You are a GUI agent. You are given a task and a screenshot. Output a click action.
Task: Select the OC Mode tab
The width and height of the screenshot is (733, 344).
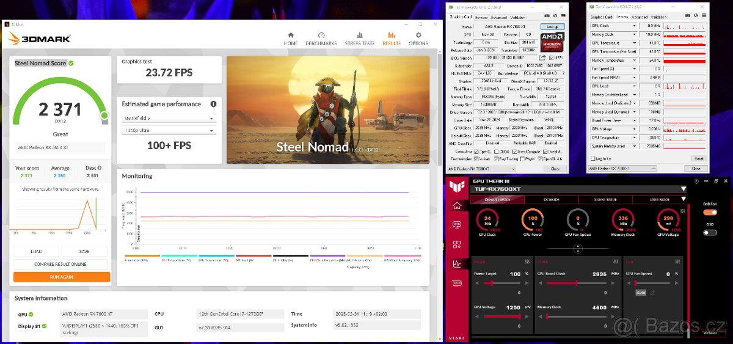(x=552, y=199)
